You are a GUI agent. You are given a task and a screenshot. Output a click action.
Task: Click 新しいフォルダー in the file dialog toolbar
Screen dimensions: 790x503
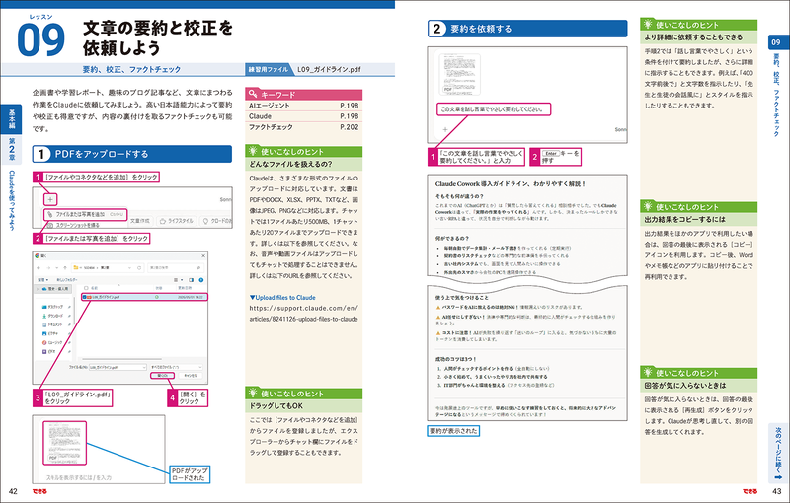[67, 280]
